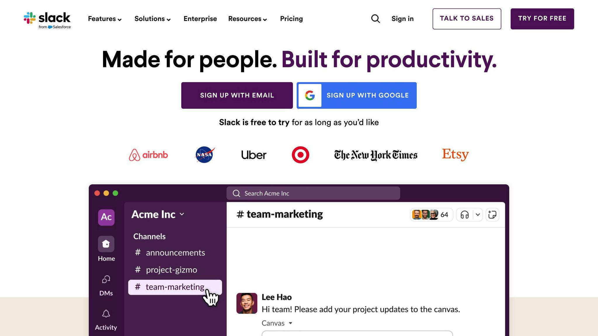Click Sign up with Google
The width and height of the screenshot is (598, 336).
356,95
